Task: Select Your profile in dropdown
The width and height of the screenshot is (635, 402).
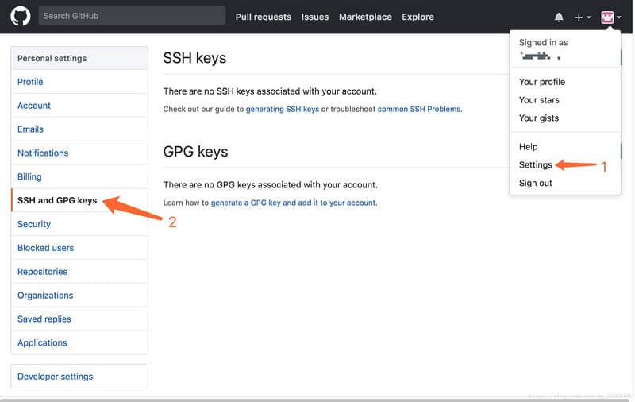Action: [542, 82]
